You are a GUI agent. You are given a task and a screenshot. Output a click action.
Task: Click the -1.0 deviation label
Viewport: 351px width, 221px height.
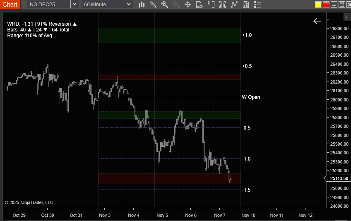point(246,159)
